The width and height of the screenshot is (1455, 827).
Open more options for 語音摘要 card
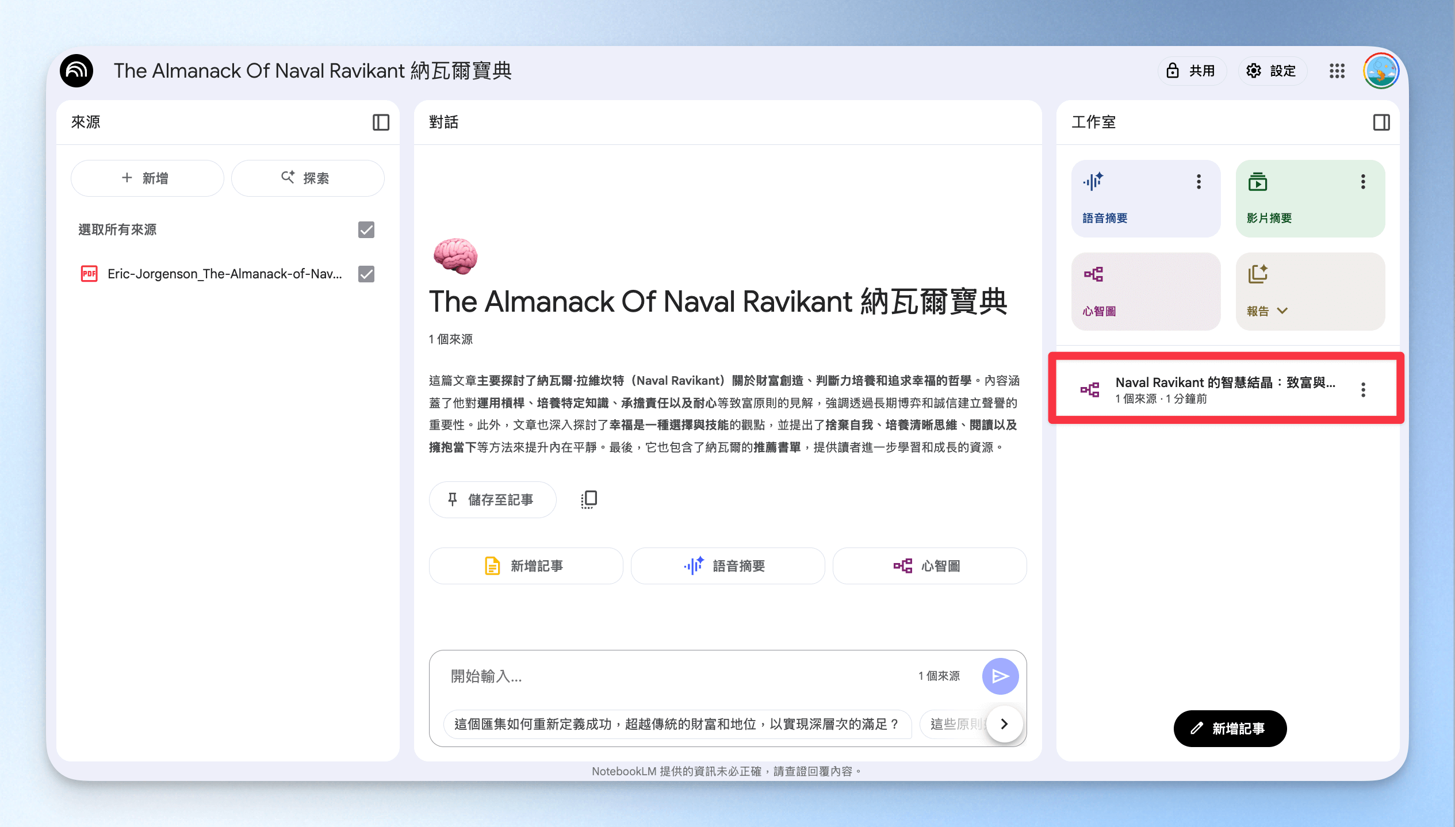pyautogui.click(x=1199, y=182)
